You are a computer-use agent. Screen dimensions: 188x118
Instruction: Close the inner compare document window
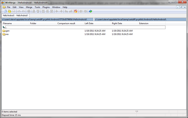tap(185, 7)
